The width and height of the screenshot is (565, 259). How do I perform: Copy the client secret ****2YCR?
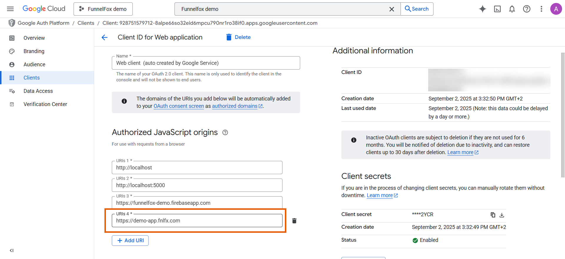click(493, 215)
